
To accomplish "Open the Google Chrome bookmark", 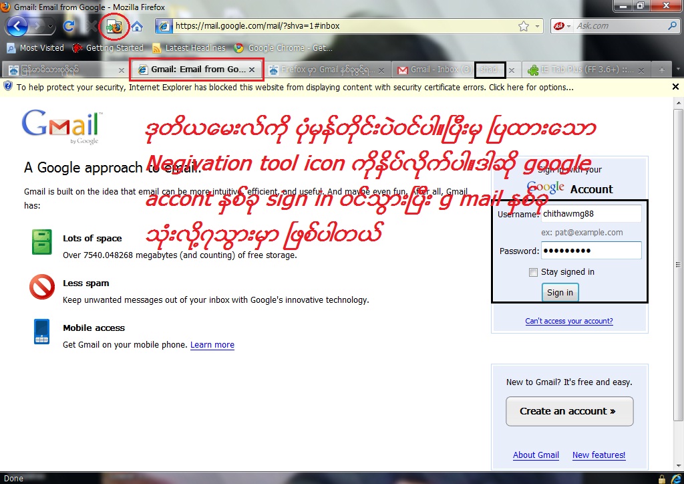I will 283,48.
